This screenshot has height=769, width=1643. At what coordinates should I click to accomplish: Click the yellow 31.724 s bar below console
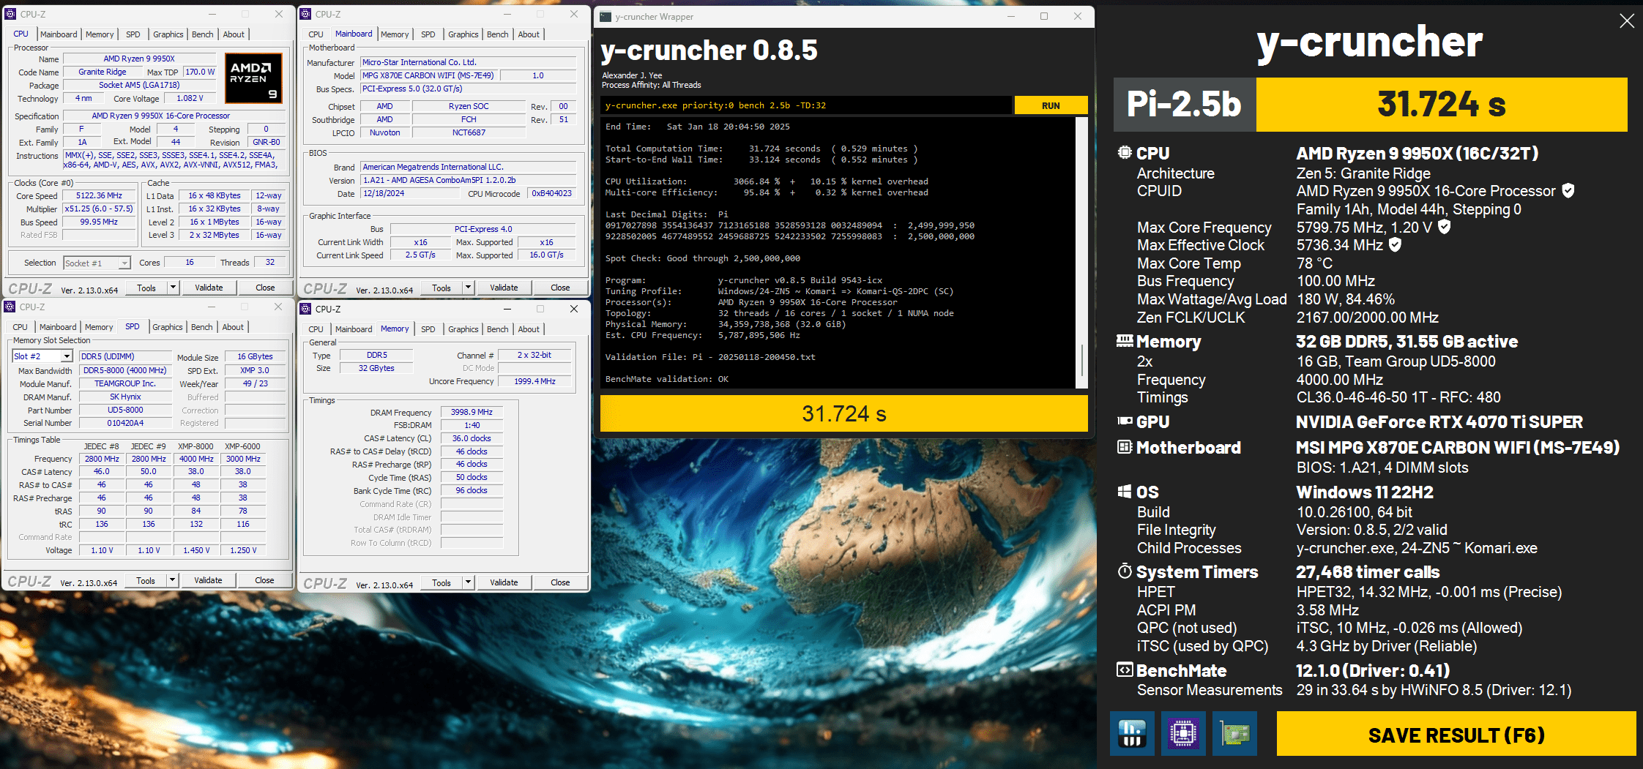[x=843, y=413]
